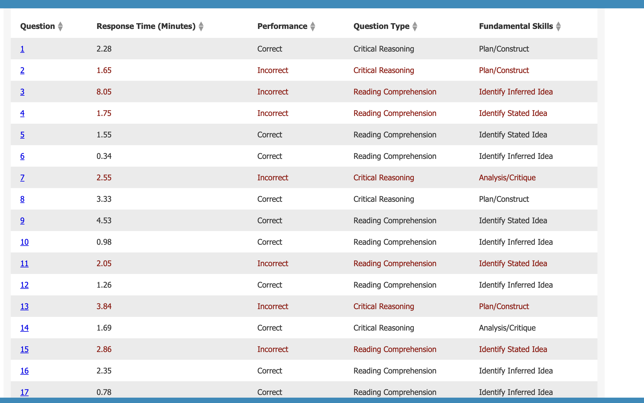644x403 pixels.
Task: Sort table by Response Time (Minutes) header
Action: 146,26
